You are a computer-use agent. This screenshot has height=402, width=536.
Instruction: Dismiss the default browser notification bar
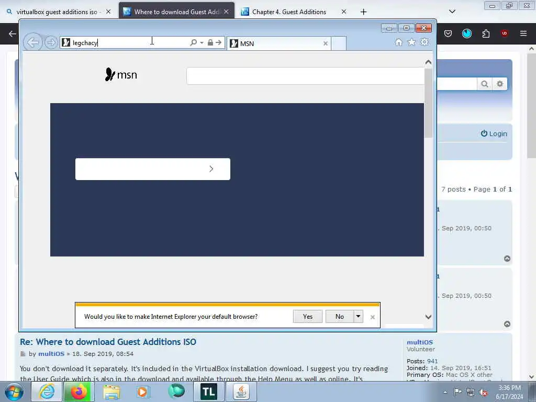373,317
